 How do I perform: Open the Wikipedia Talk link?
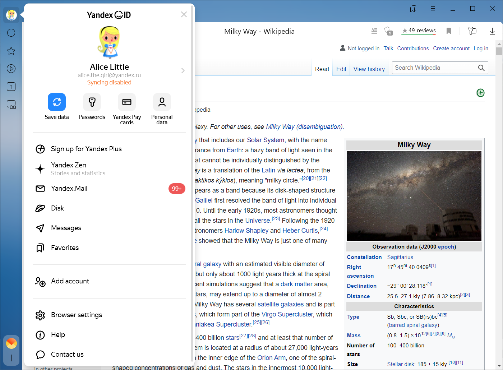point(388,48)
